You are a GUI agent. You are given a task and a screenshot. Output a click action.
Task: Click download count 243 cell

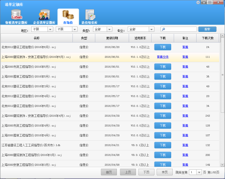coord(207,116)
